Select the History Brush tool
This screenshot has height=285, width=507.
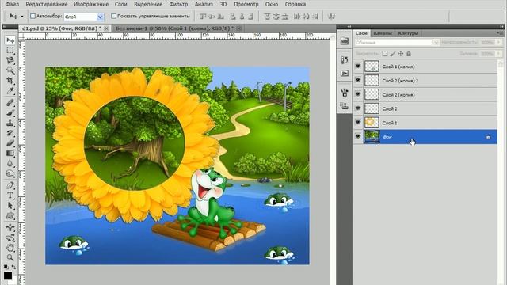[x=10, y=133]
